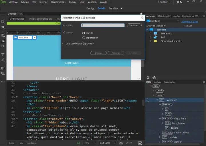Expand the Este equipo tree node
This screenshot has width=206, height=146.
click(151, 33)
